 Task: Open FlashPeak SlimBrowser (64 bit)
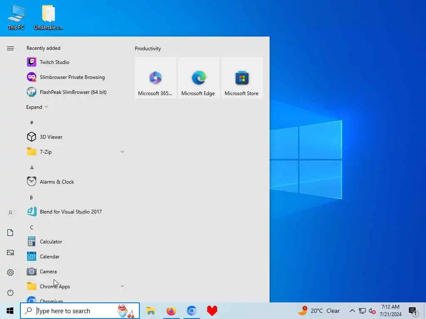(x=76, y=92)
